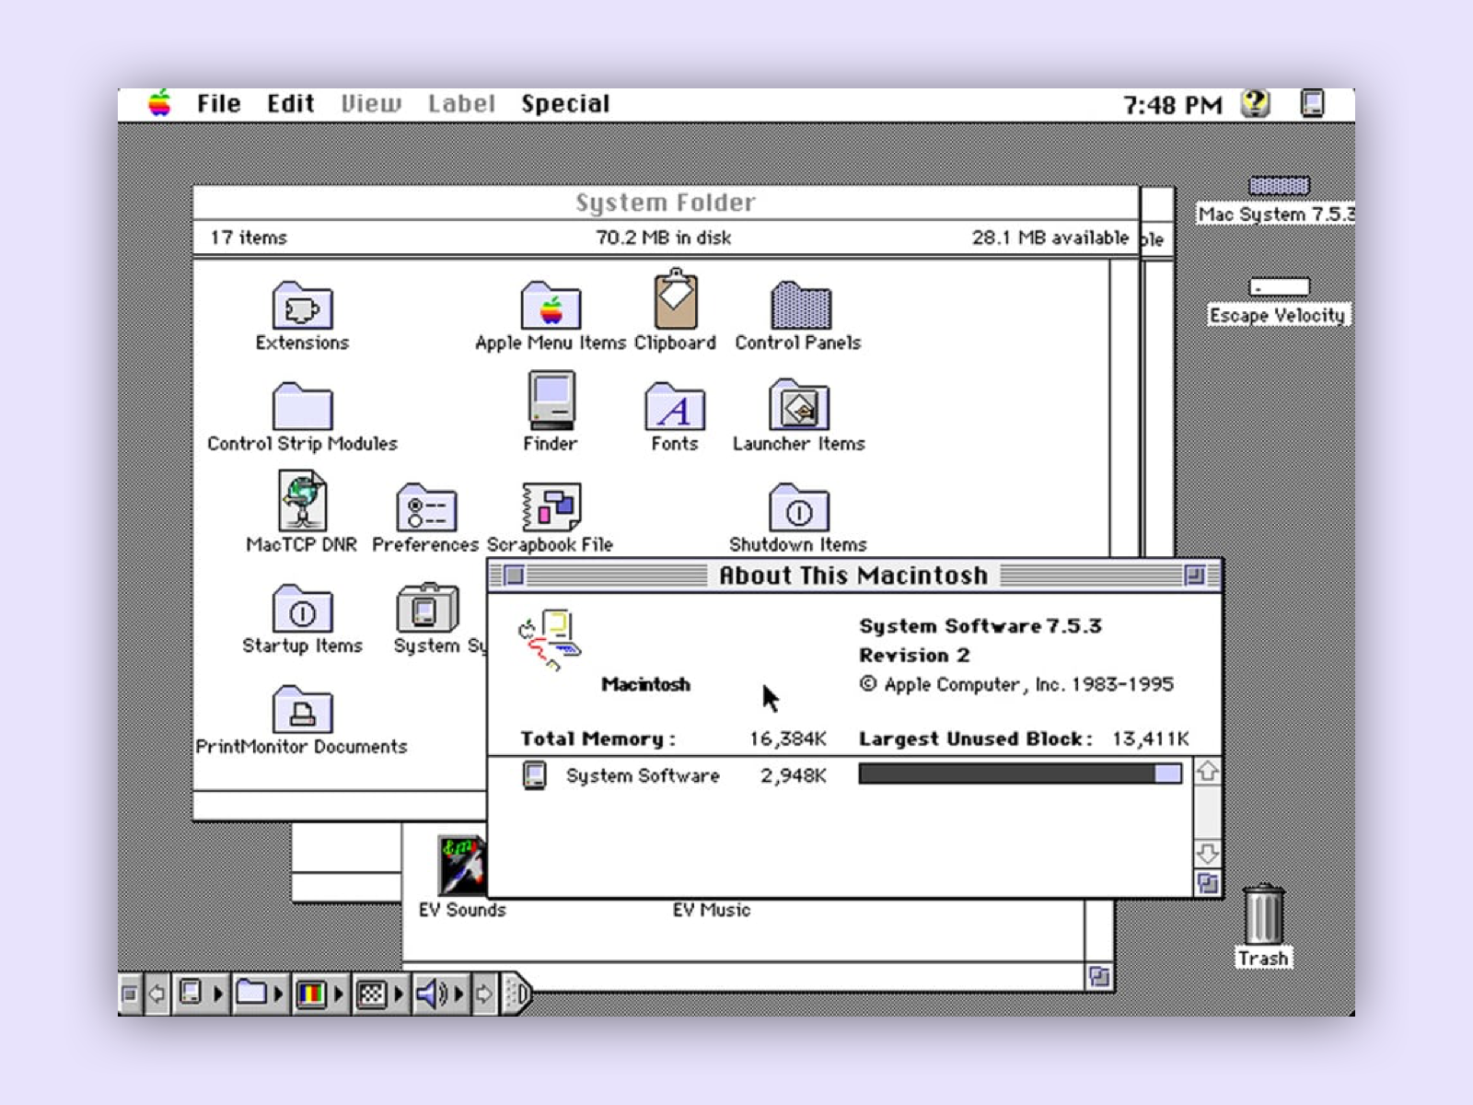Select the System suitcase icon
This screenshot has height=1105, width=1473.
tap(427, 608)
